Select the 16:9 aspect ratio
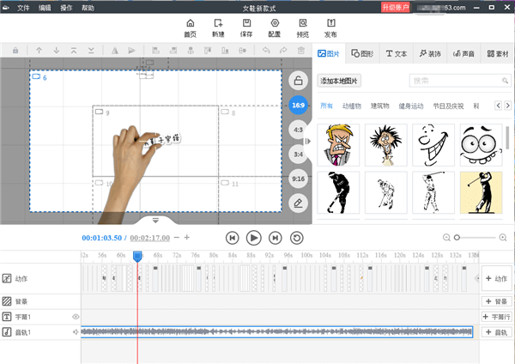This screenshot has height=364, width=515. coord(298,106)
